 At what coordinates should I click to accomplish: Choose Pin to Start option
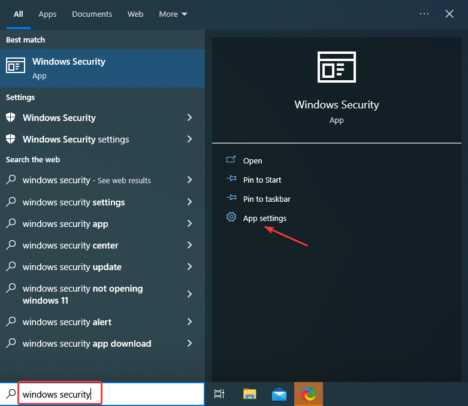pos(262,180)
